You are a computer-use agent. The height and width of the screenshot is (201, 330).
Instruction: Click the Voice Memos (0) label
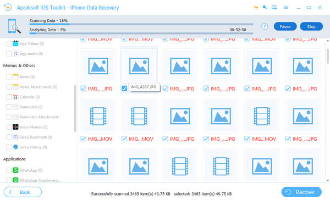pyautogui.click(x=33, y=127)
